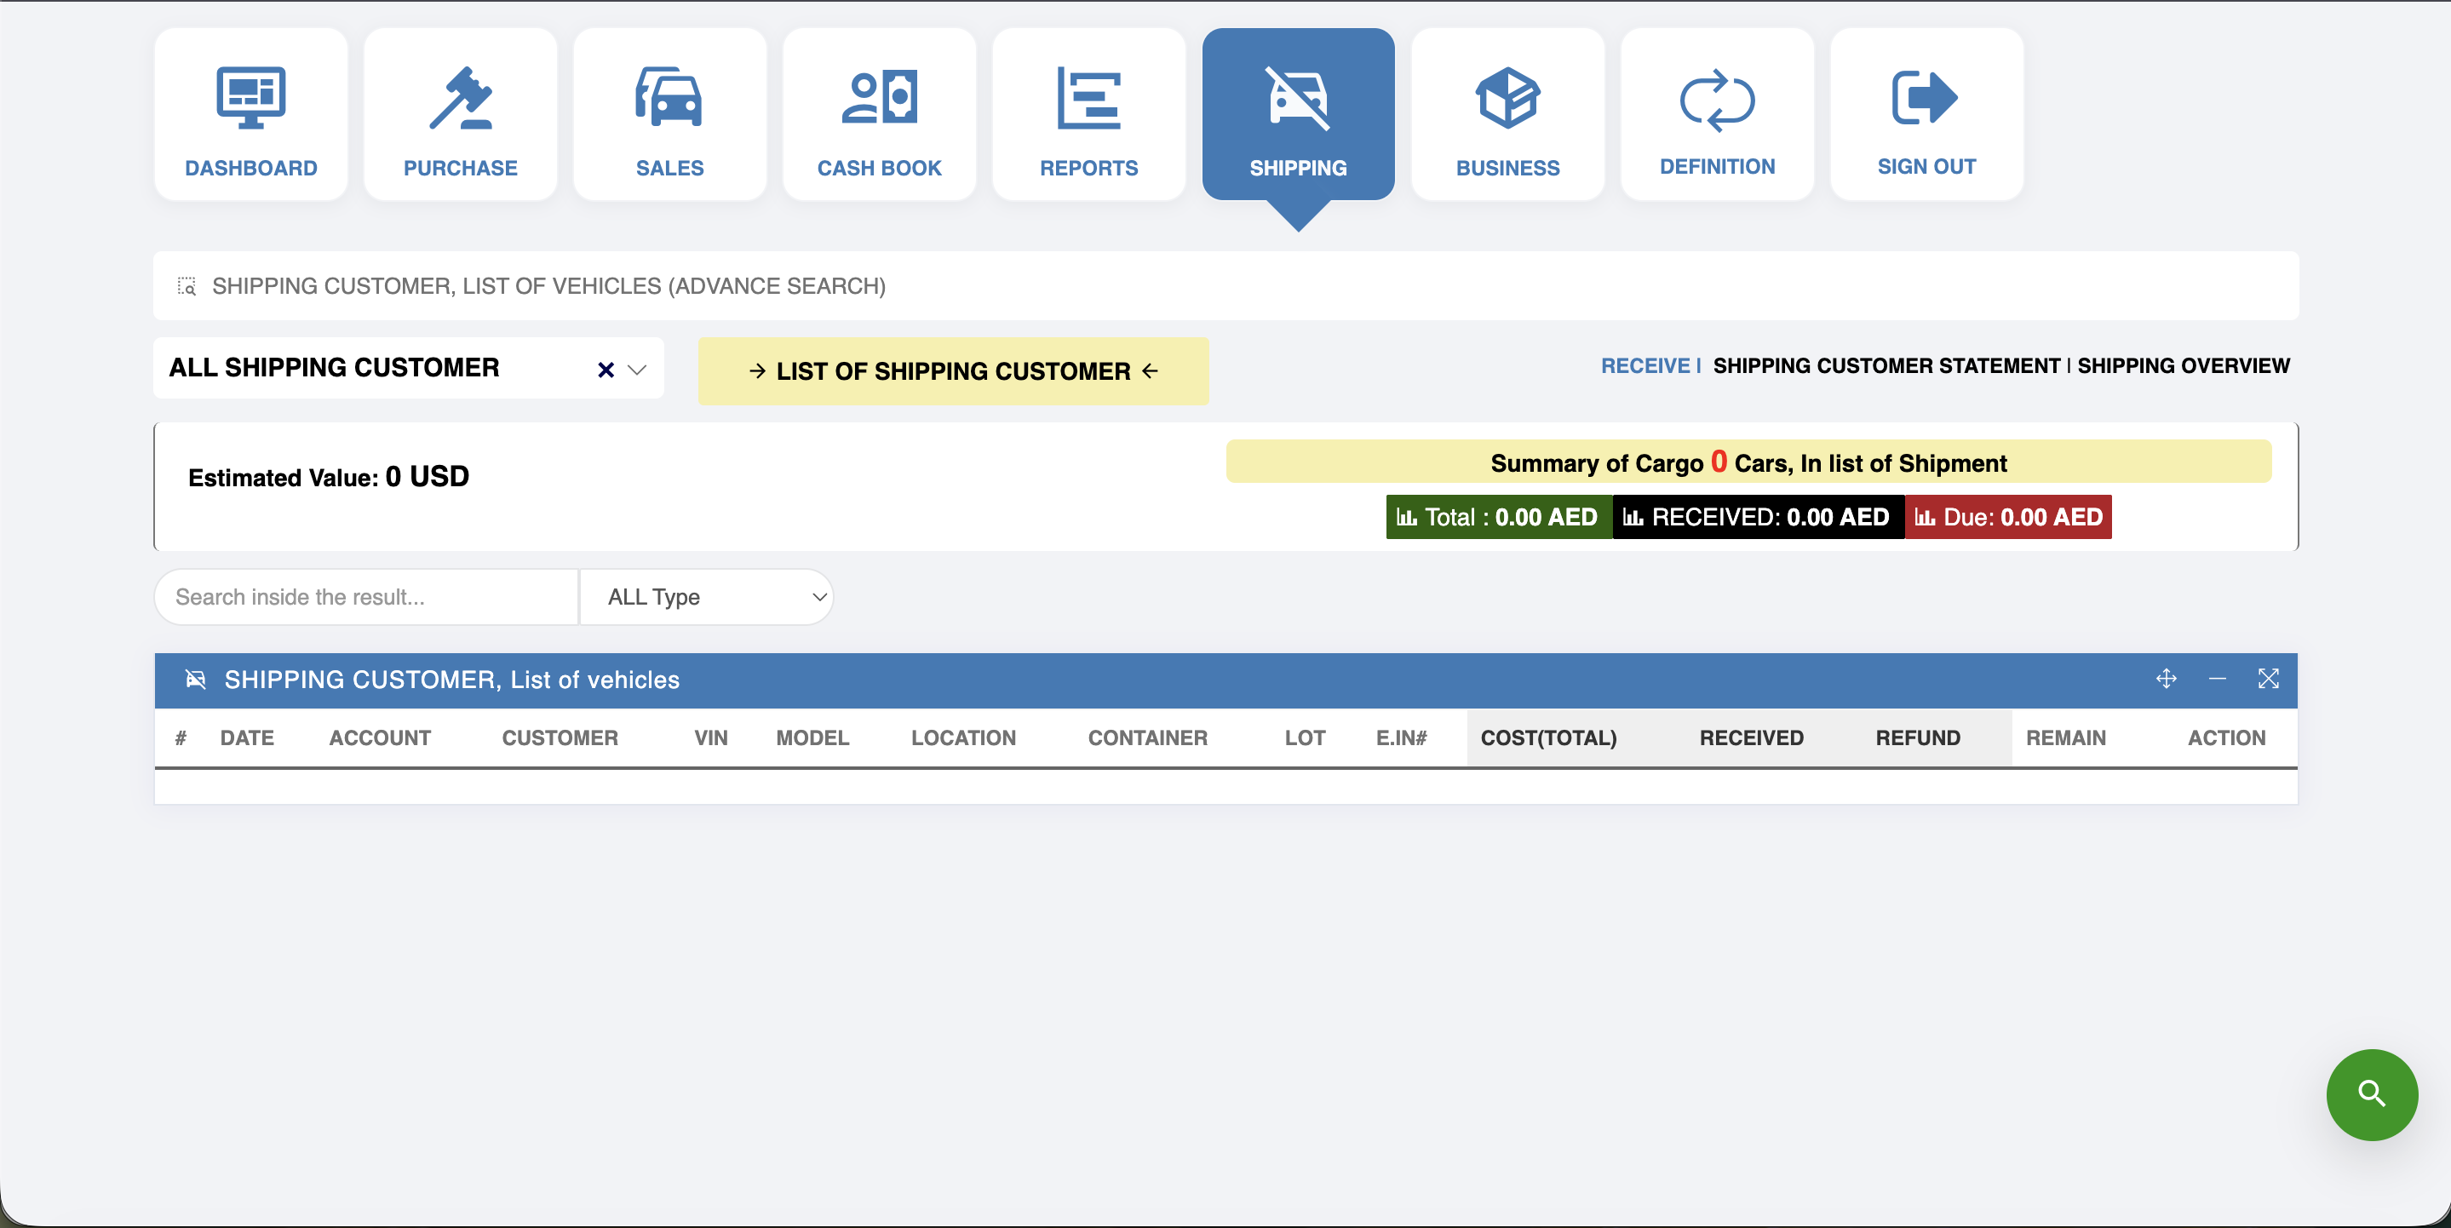Open the Reports chart icon
2451x1228 pixels.
[1088, 97]
